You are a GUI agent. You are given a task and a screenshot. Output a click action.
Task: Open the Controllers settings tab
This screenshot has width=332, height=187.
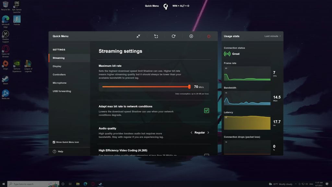69,74
